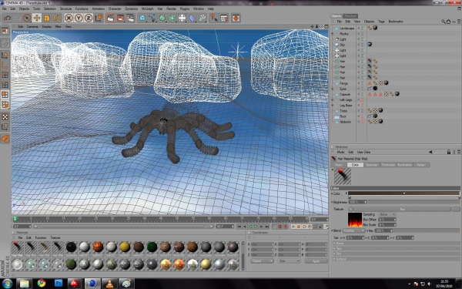Click the hair color gradient bar
This screenshot has height=289, width=462.
coord(404,193)
